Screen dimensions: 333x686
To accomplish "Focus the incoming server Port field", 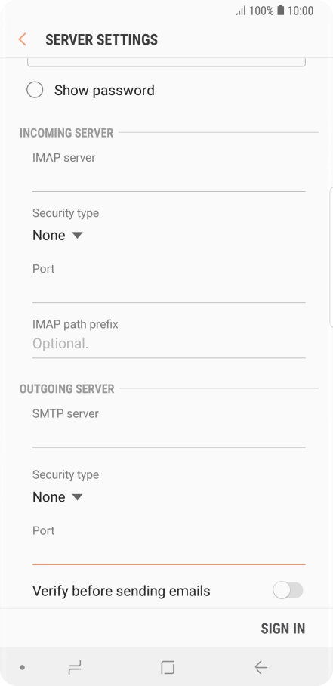I will point(168,291).
